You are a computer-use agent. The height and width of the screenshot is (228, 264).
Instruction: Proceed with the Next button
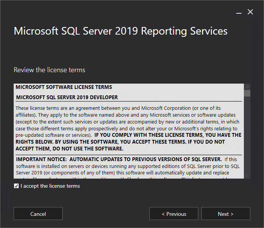226,214
